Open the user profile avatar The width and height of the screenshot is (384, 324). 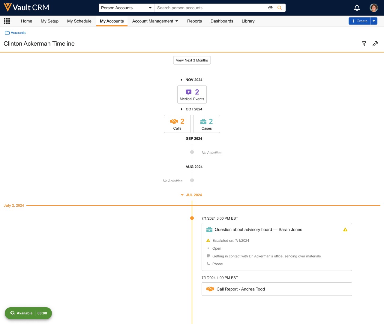pyautogui.click(x=373, y=8)
